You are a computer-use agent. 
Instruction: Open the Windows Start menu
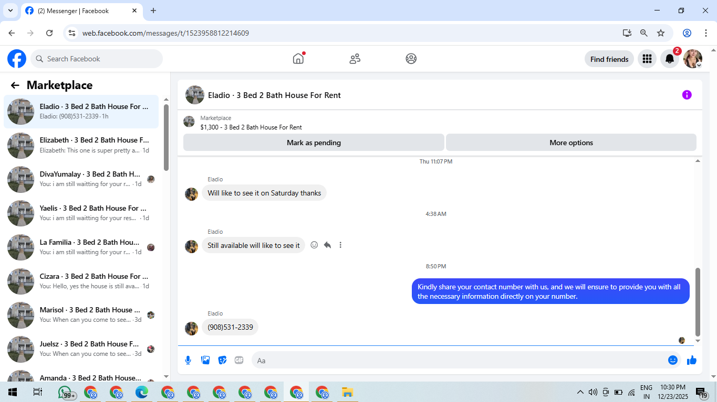13,392
